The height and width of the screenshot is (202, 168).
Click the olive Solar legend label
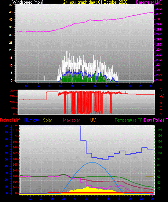tap(47, 120)
